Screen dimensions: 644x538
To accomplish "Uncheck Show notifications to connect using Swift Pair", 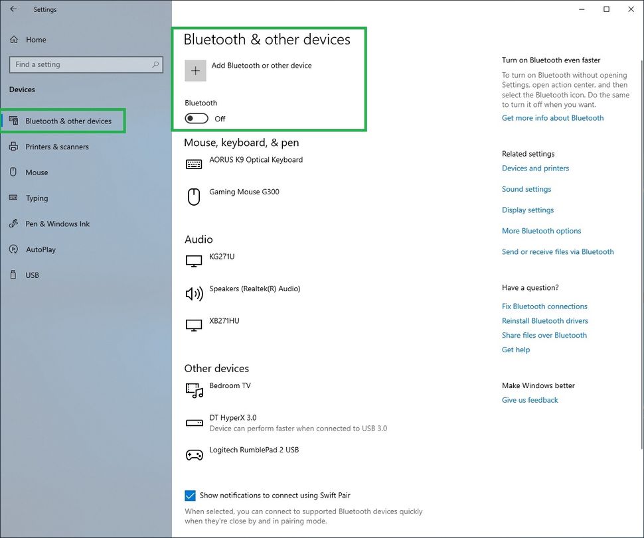I will pyautogui.click(x=190, y=495).
